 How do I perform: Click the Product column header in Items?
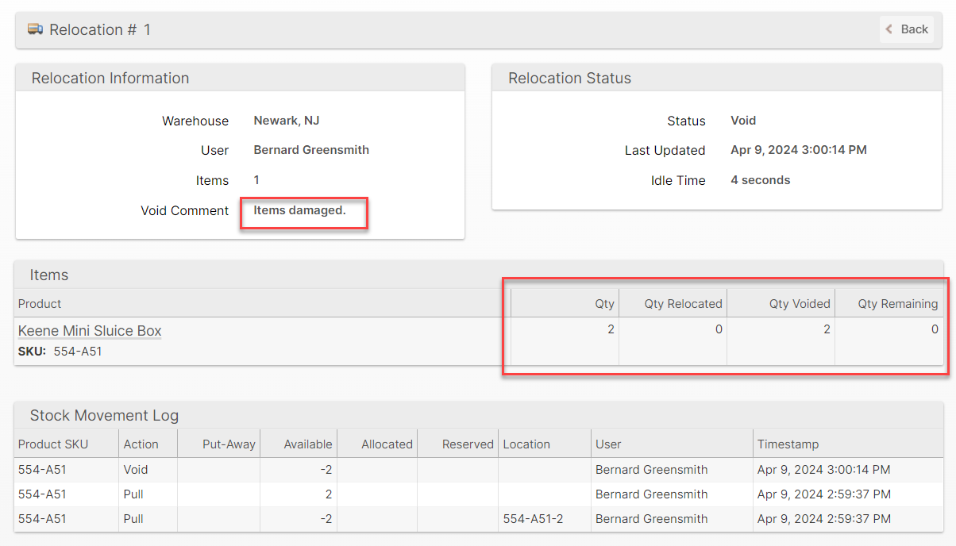[40, 303]
